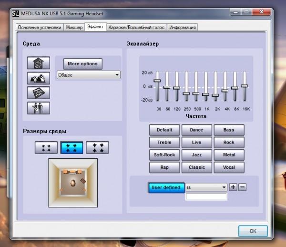The width and height of the screenshot is (286, 247).
Task: Apply the Dance equalizer preset
Action: tap(197, 130)
